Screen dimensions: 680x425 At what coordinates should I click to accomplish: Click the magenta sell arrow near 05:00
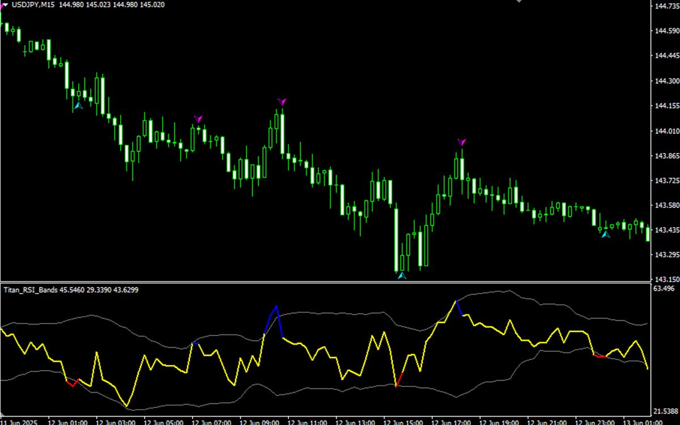click(x=199, y=118)
